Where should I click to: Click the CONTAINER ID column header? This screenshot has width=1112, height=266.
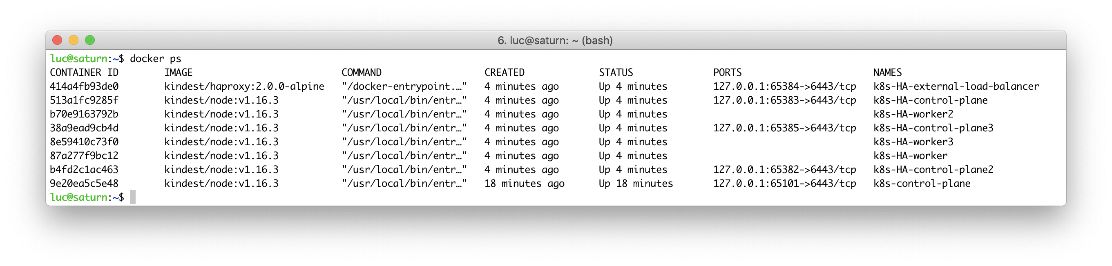pyautogui.click(x=84, y=73)
